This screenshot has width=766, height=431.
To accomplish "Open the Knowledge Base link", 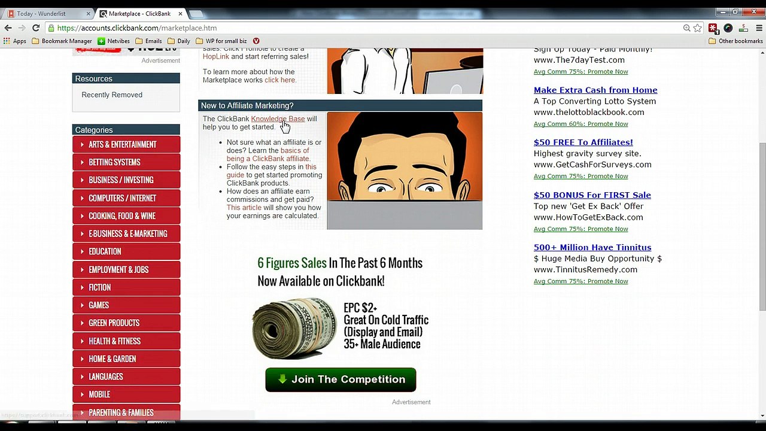I will point(278,119).
